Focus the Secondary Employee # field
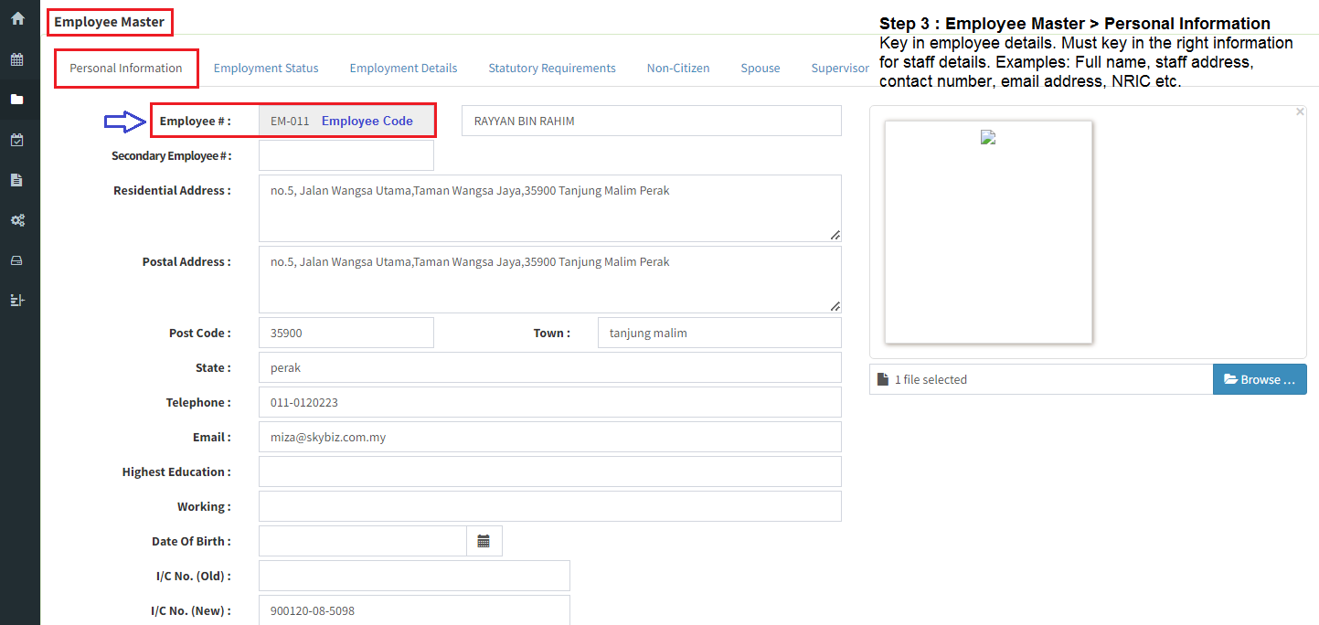The height and width of the screenshot is (625, 1319). pyautogui.click(x=346, y=156)
